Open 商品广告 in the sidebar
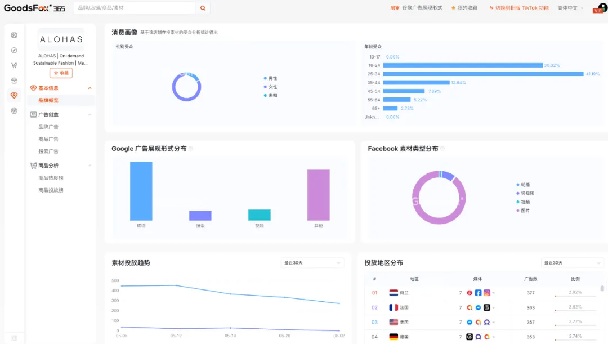The height and width of the screenshot is (344, 608). tap(48, 139)
